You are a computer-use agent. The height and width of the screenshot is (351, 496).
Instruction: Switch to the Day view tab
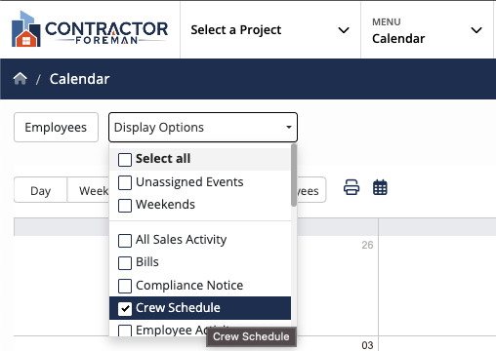pyautogui.click(x=41, y=190)
